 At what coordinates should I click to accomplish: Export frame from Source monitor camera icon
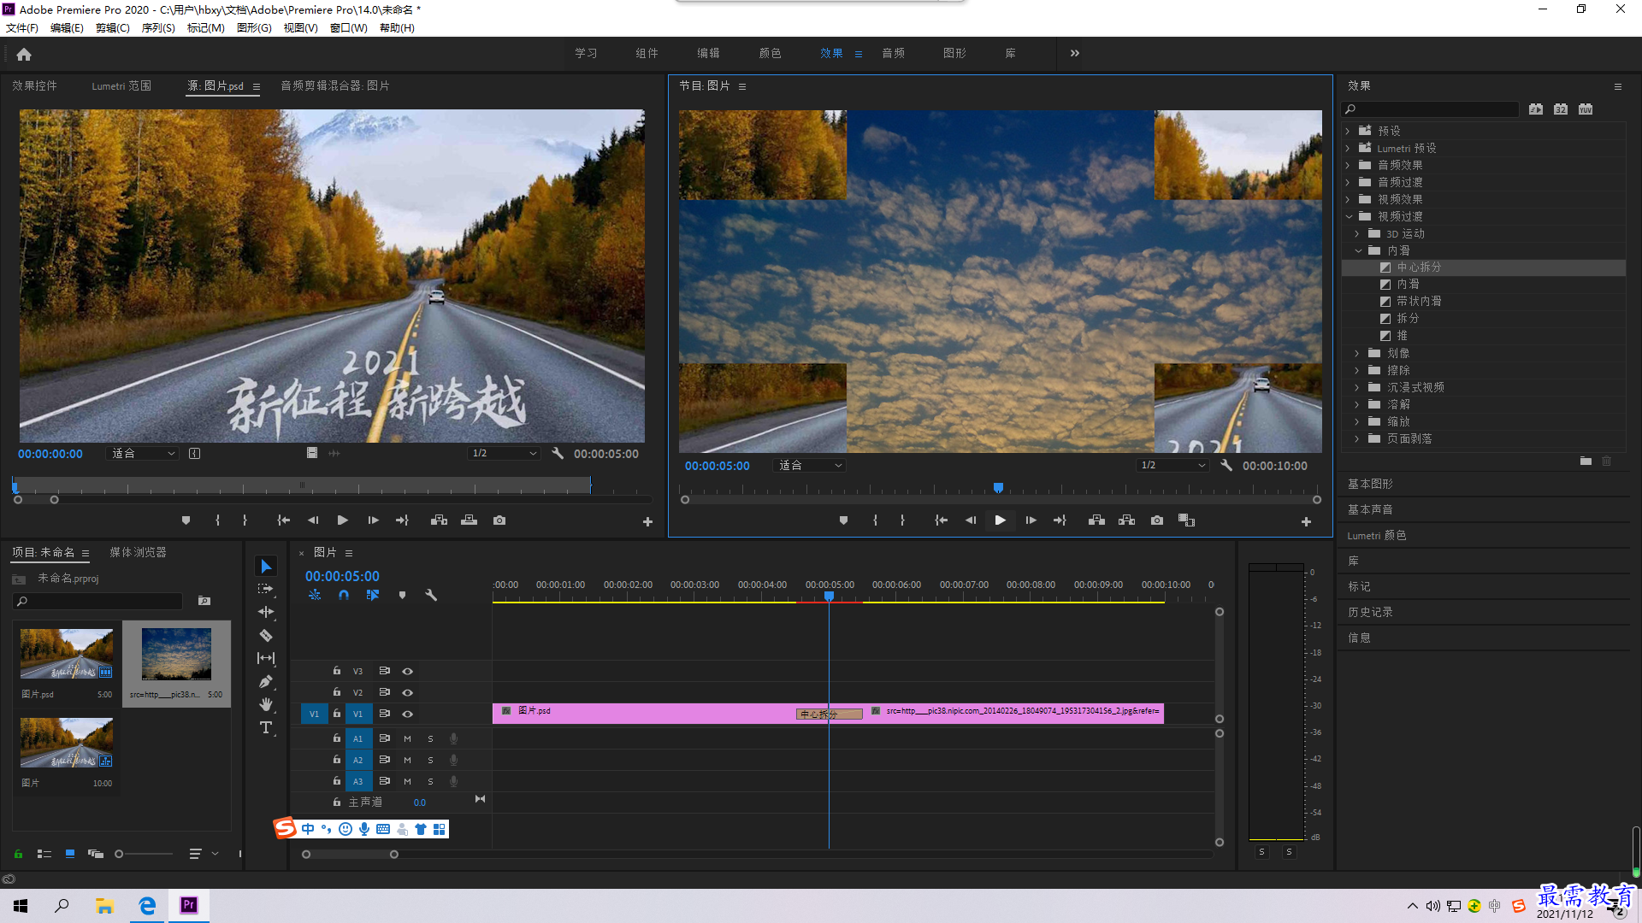(499, 520)
